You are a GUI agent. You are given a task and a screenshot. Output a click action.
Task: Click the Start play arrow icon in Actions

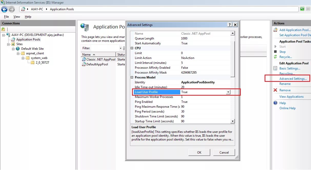point(275,47)
